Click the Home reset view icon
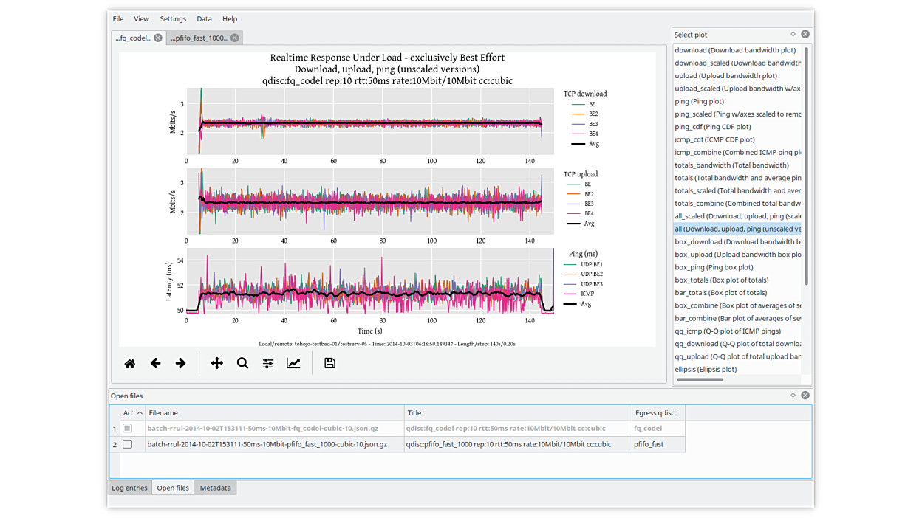Screen dimensions: 922x518 (130, 363)
